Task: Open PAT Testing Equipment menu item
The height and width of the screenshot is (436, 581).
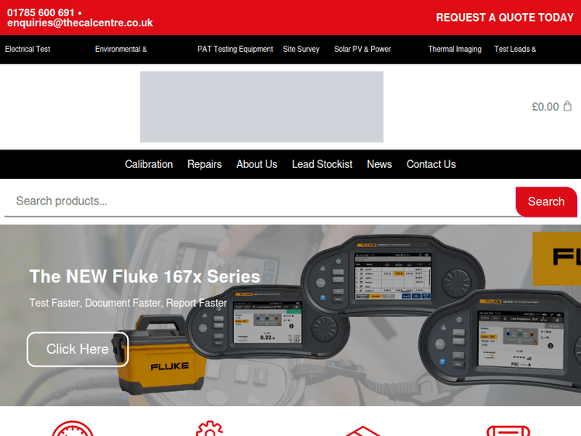Action: click(235, 49)
